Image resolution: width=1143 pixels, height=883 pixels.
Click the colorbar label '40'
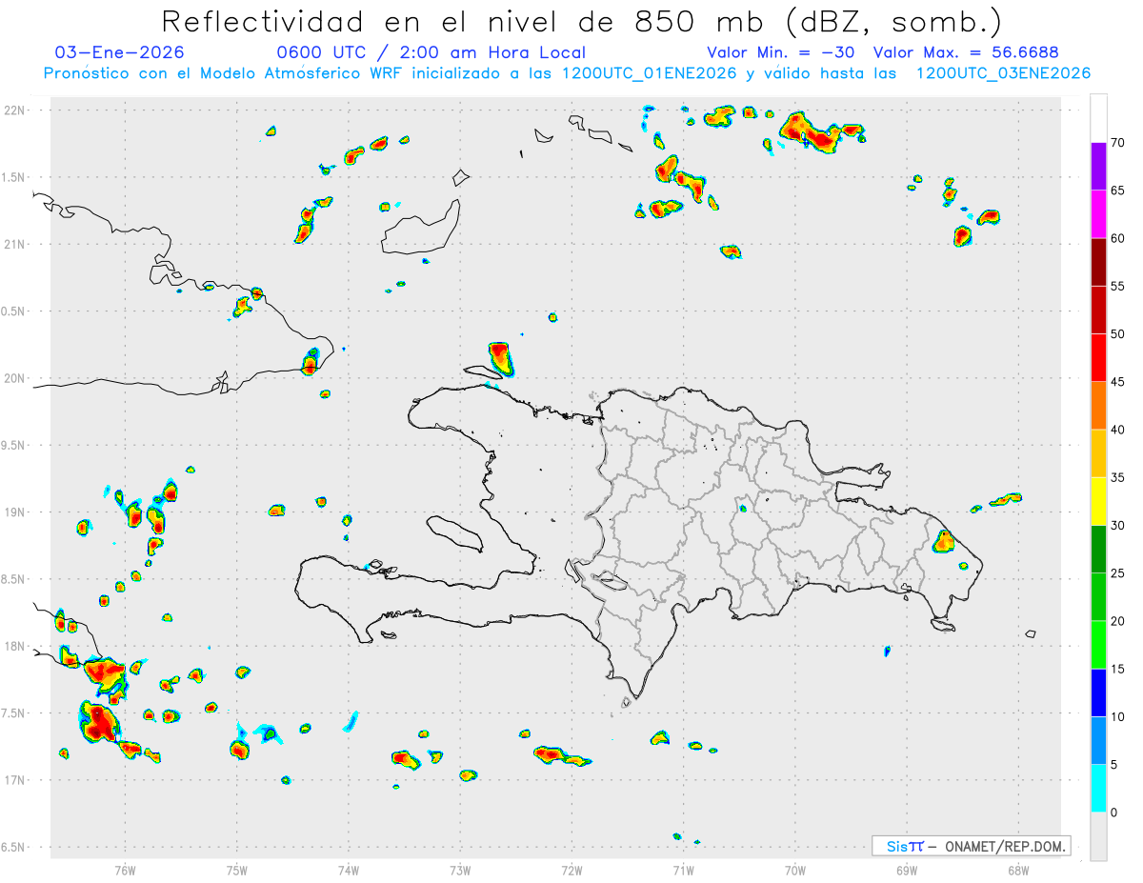pyautogui.click(x=1118, y=430)
